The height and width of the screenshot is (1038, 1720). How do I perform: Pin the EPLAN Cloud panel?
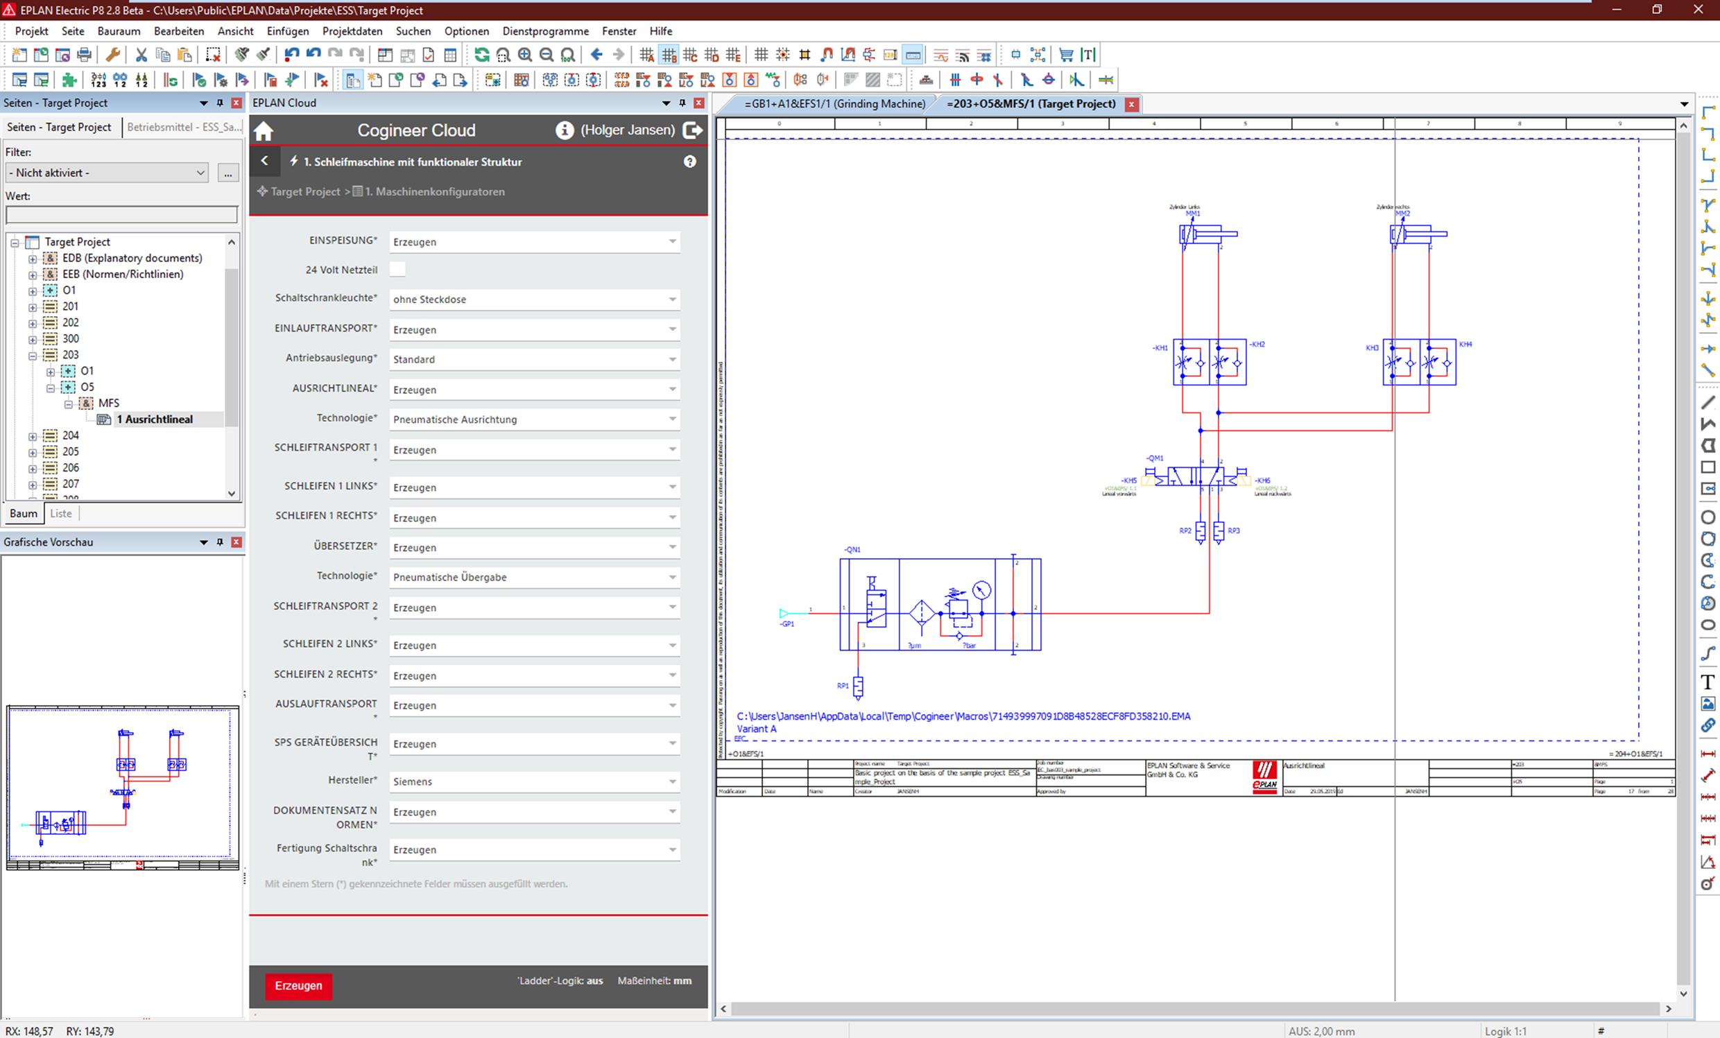[x=682, y=103]
